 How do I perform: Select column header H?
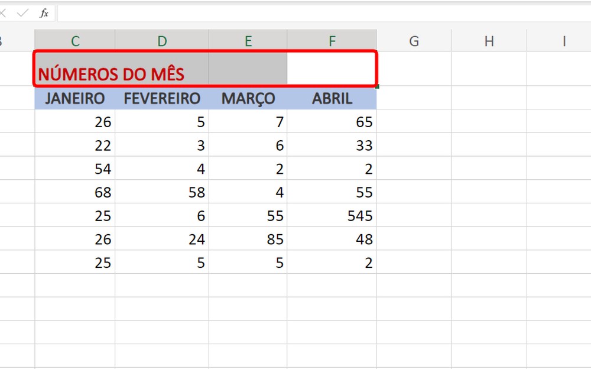(489, 41)
